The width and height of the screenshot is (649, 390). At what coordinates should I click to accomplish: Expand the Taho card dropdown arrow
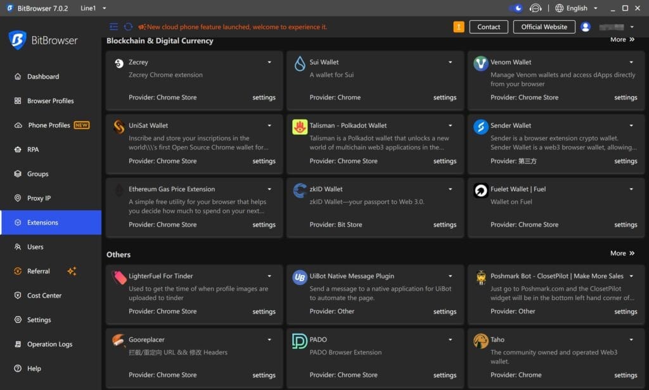pyautogui.click(x=631, y=339)
